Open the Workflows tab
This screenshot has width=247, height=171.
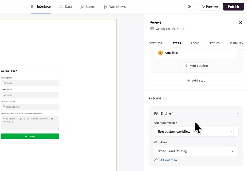[x=115, y=6]
